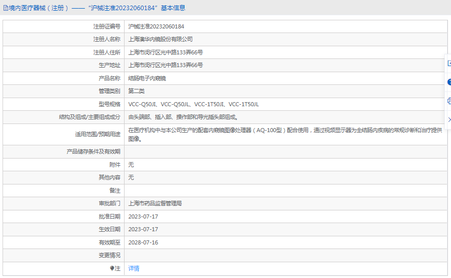This screenshot has height=278, width=451.
Task: Click the 管理类别 field label
Action: [x=110, y=91]
